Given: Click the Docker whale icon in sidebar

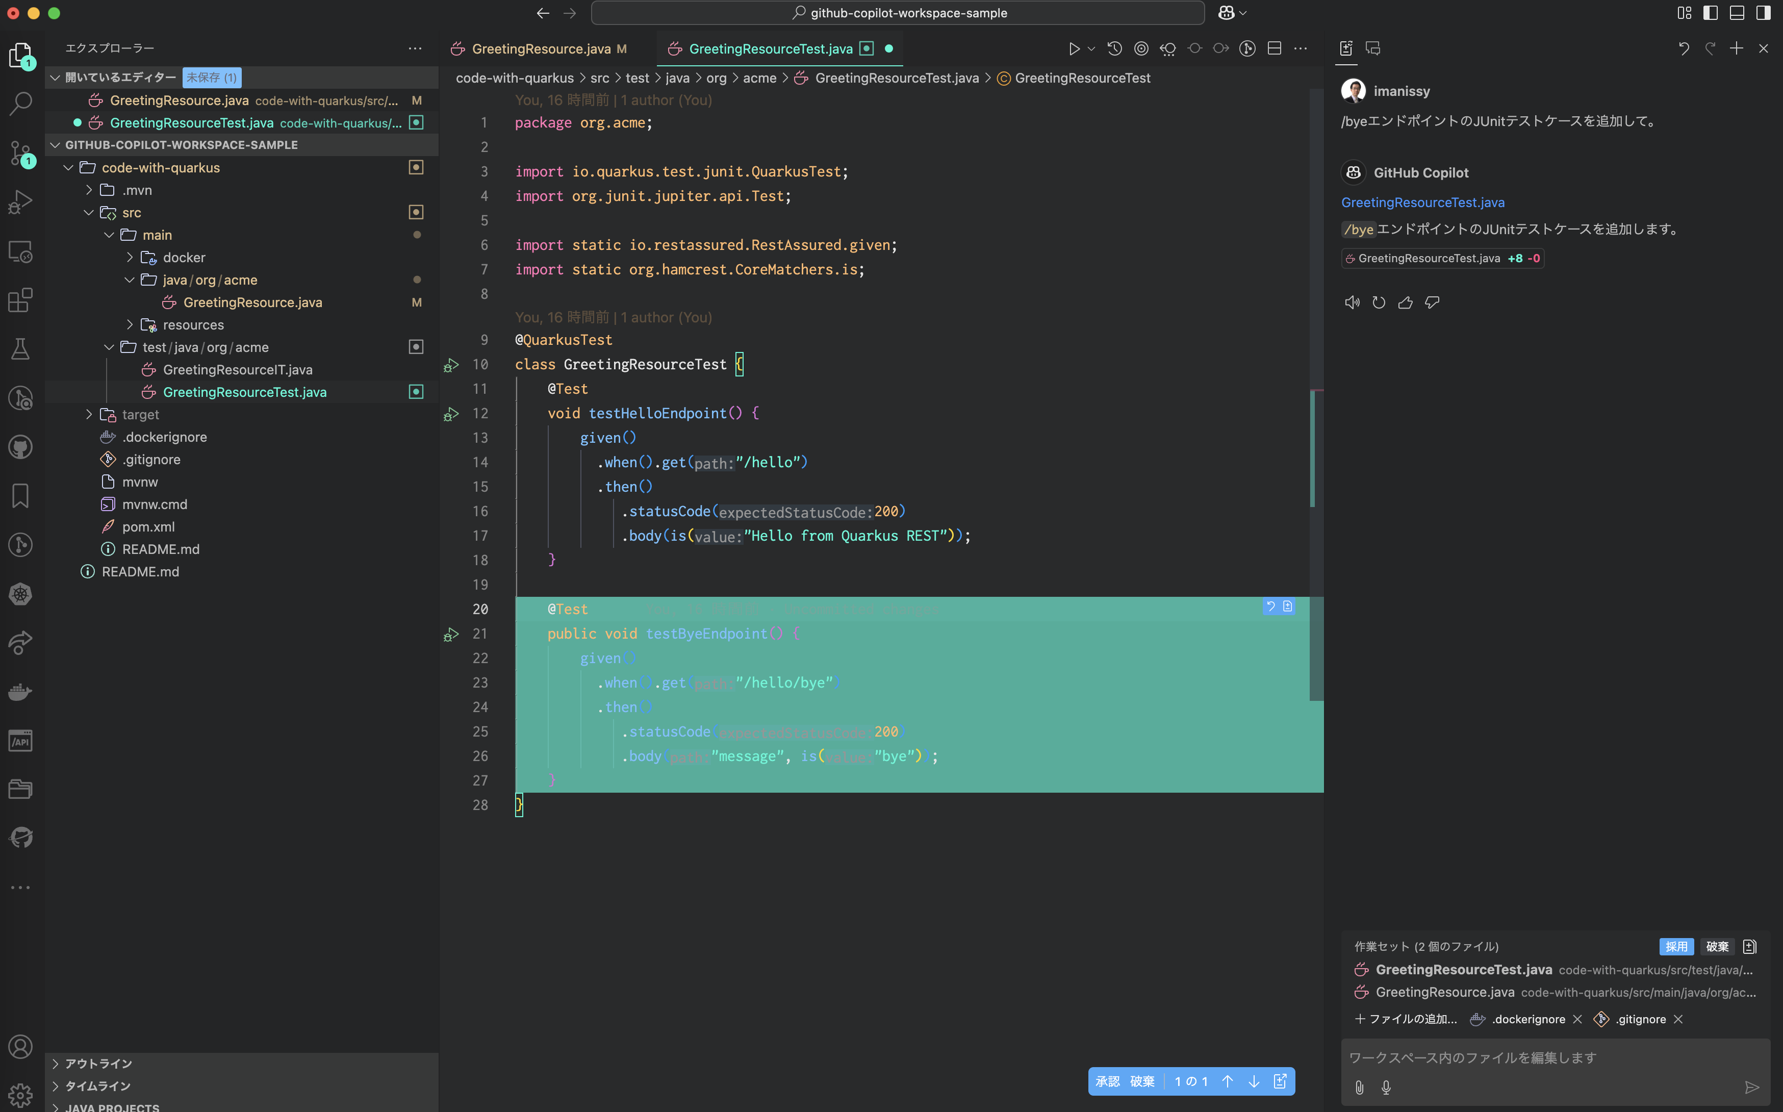Looking at the screenshot, I should pyautogui.click(x=20, y=691).
